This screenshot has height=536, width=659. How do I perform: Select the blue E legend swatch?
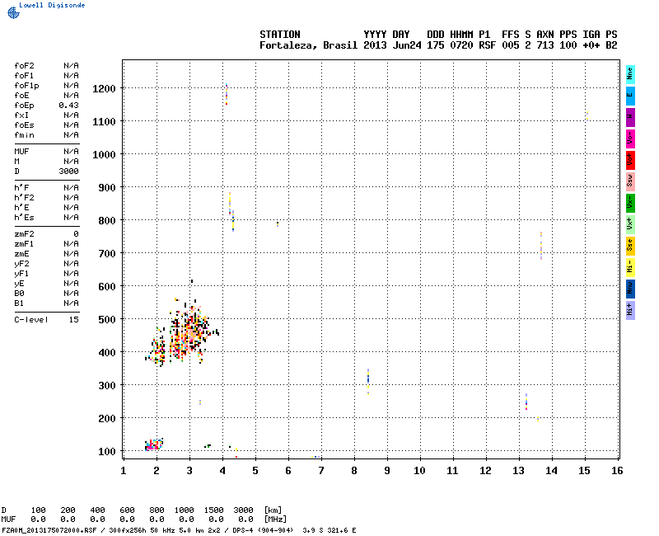click(630, 96)
